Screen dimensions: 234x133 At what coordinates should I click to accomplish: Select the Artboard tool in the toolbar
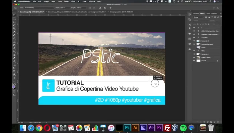pyautogui.click(x=14, y=15)
